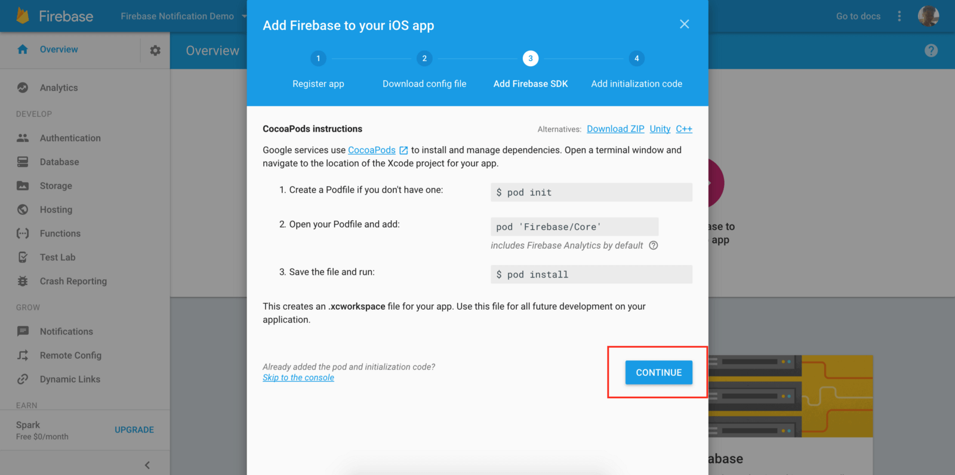Click the 'CocoaPods instructions' heading
Screen dimensions: 955x475
point(312,129)
